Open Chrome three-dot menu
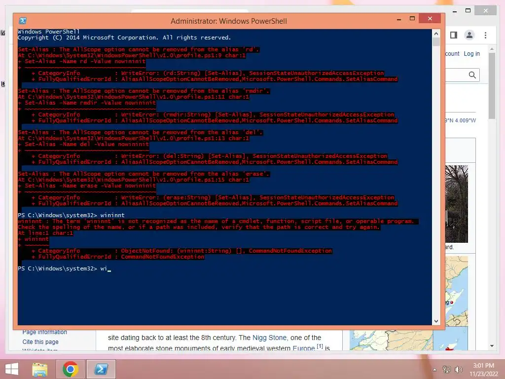The image size is (505, 379). click(x=485, y=35)
